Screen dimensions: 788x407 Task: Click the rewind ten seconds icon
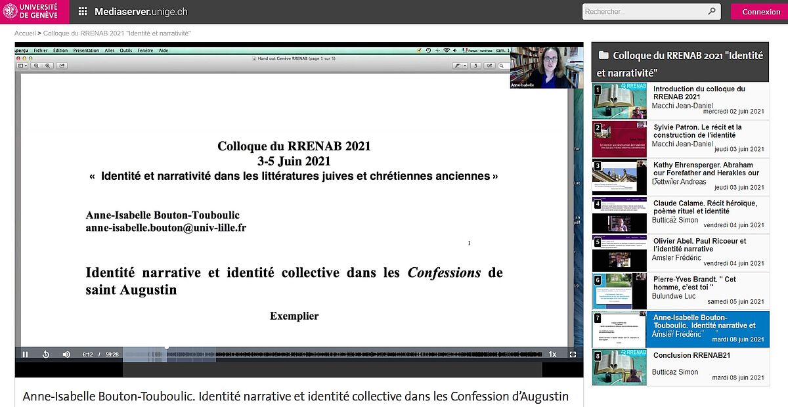pyautogui.click(x=45, y=354)
